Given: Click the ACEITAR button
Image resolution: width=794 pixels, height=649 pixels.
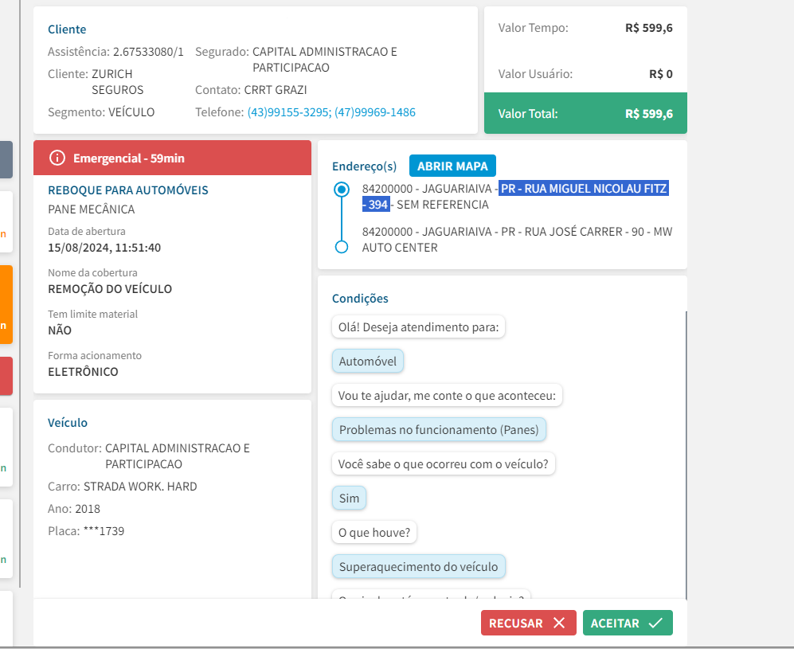Looking at the screenshot, I should point(628,623).
